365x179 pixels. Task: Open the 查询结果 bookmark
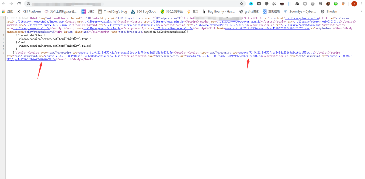(271, 11)
